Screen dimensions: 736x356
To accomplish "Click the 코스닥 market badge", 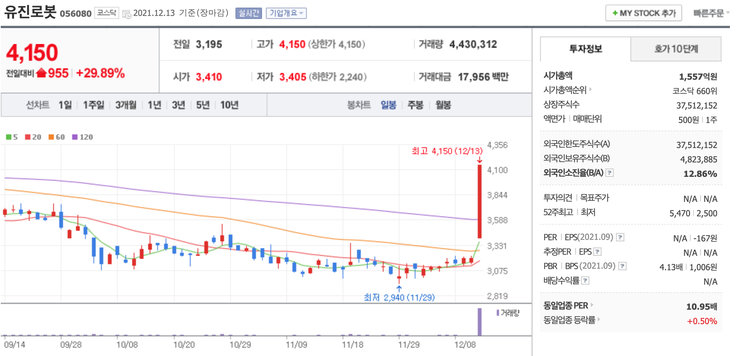I will [x=107, y=13].
